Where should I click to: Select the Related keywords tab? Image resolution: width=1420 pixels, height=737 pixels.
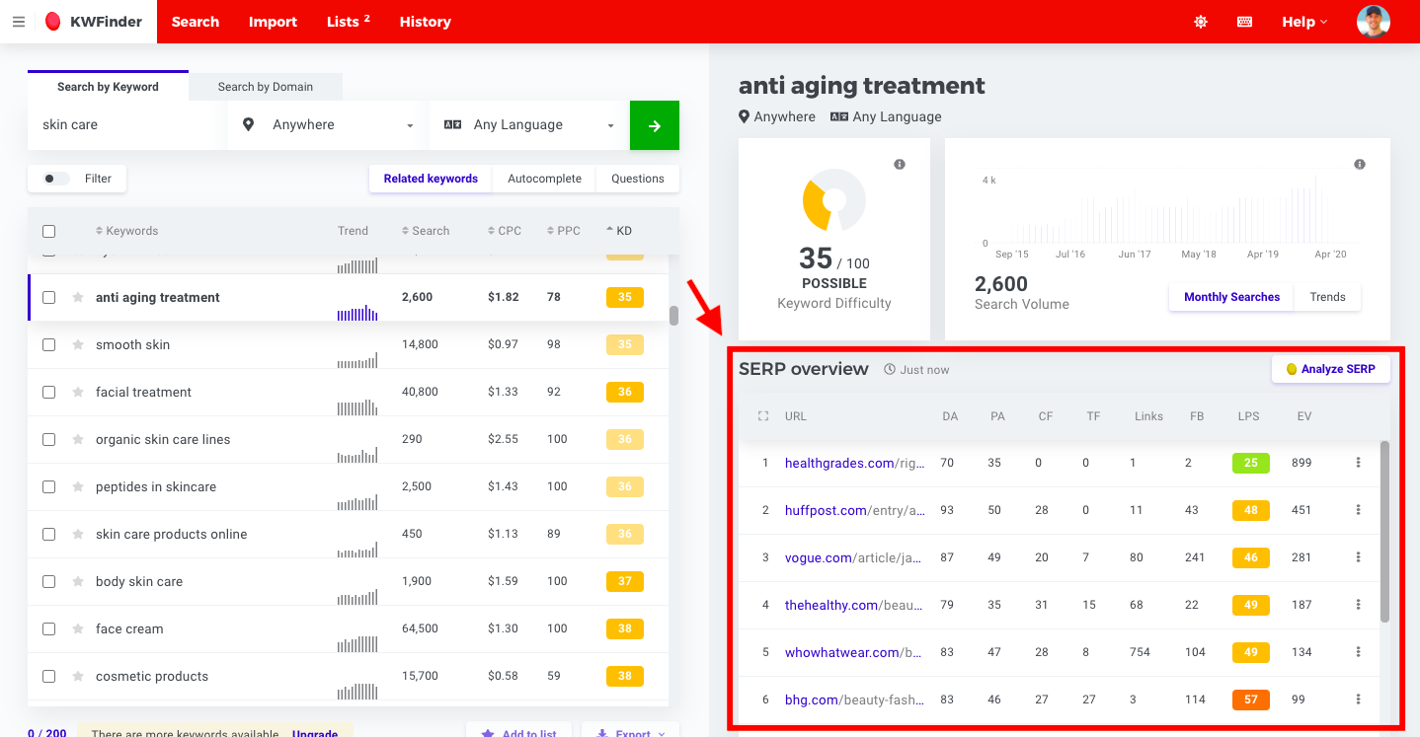[431, 179]
